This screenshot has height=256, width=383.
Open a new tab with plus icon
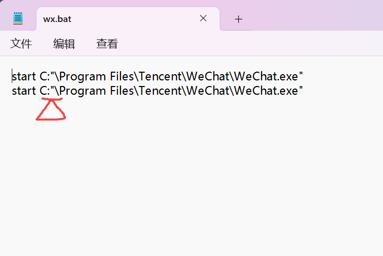pos(238,19)
